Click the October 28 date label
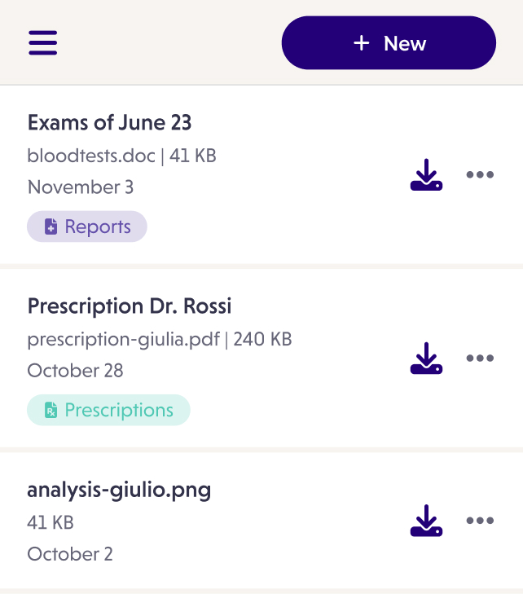The image size is (523, 616). 76,370
